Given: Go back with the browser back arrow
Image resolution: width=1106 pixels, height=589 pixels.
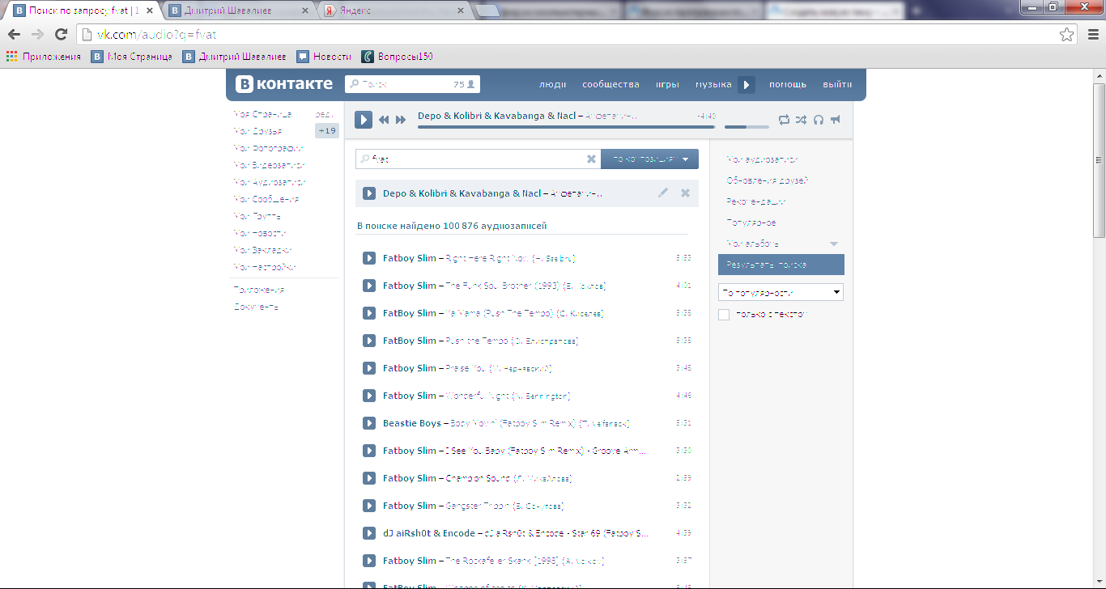Looking at the screenshot, I should (x=14, y=34).
